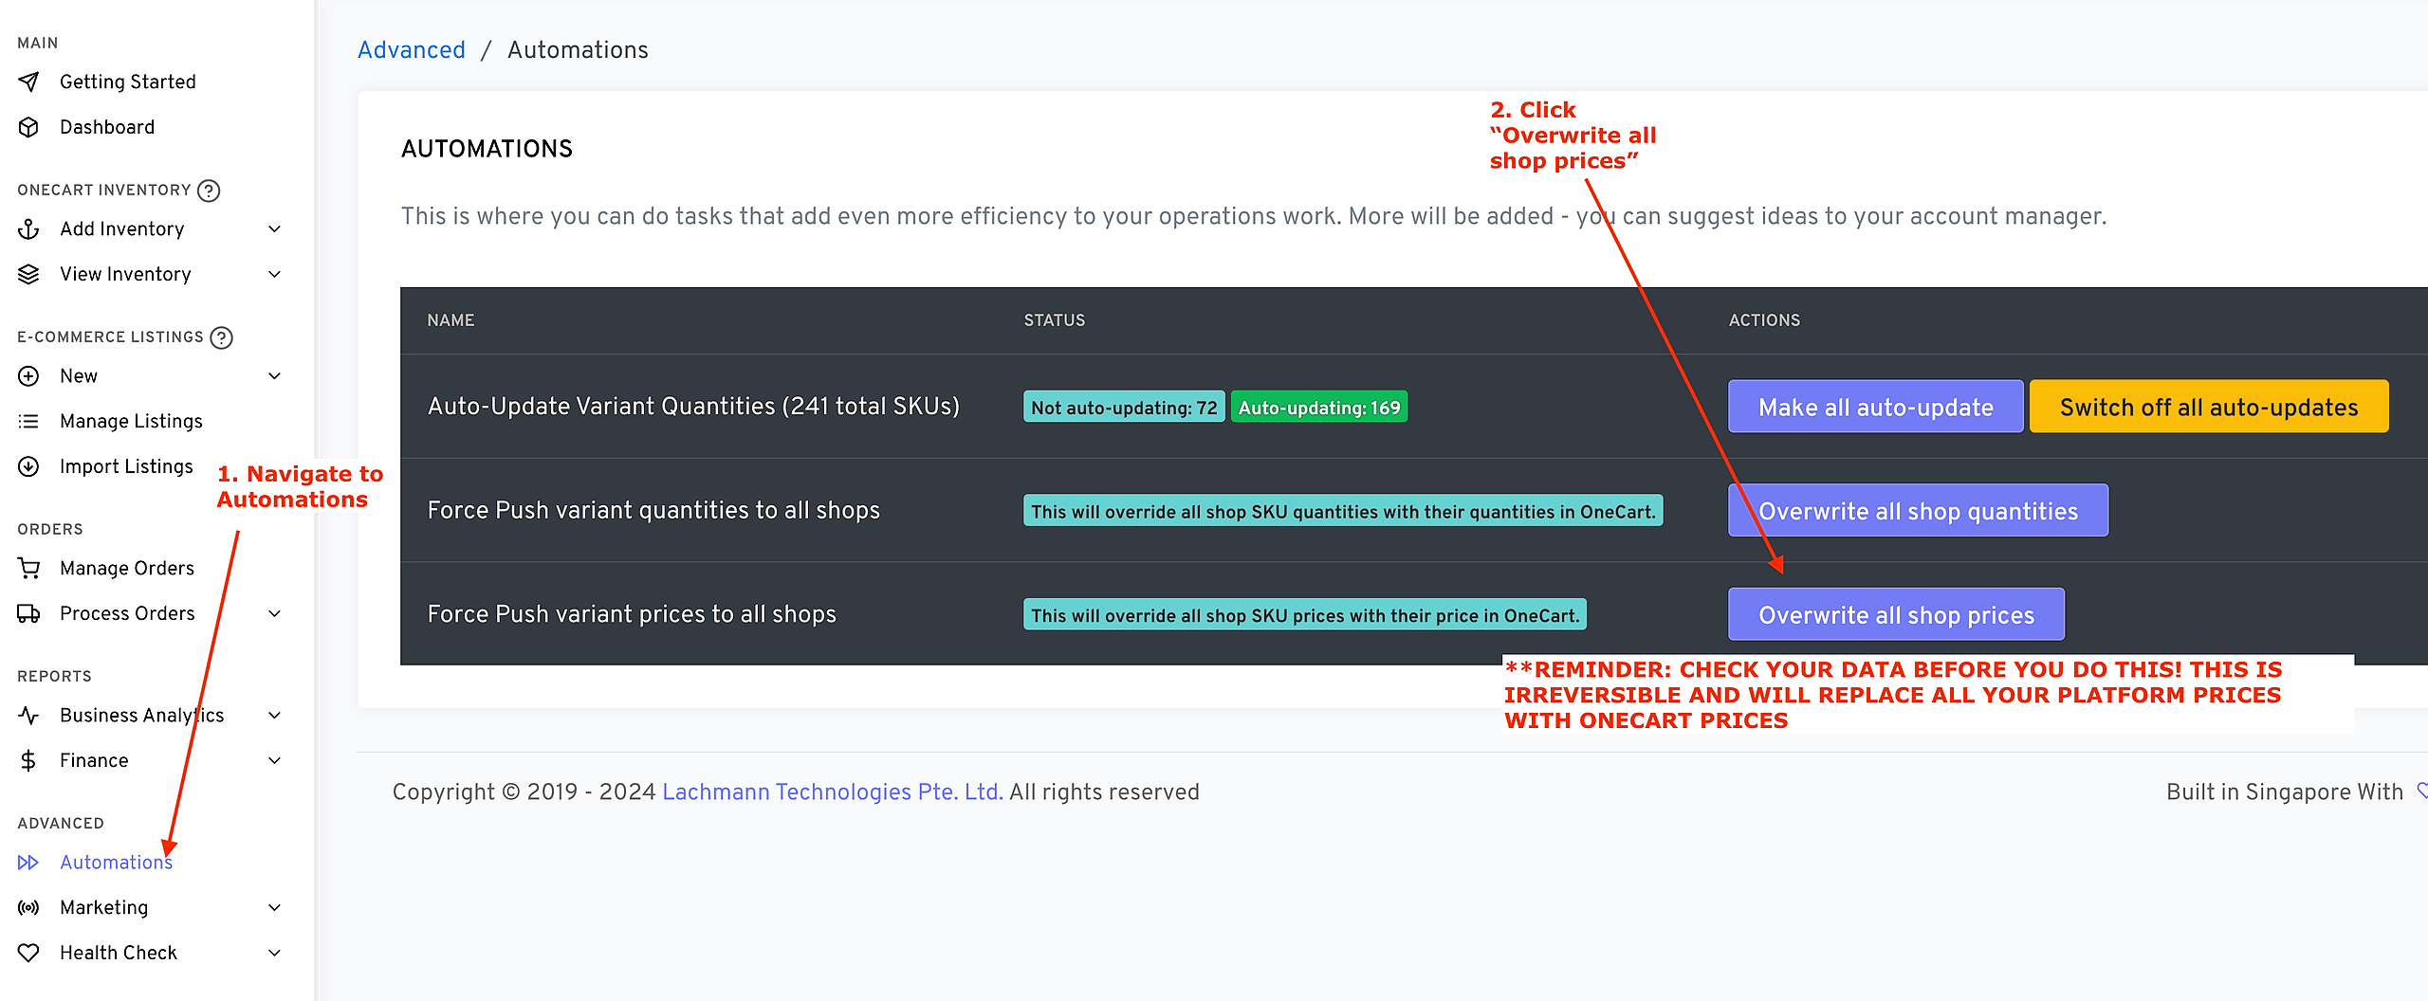Open Manage Listings in sidebar
2428x1001 pixels.
(131, 421)
